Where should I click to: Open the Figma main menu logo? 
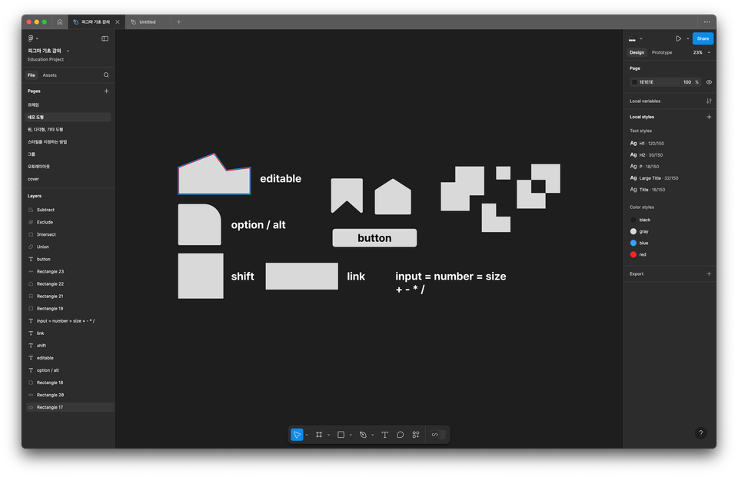(31, 38)
